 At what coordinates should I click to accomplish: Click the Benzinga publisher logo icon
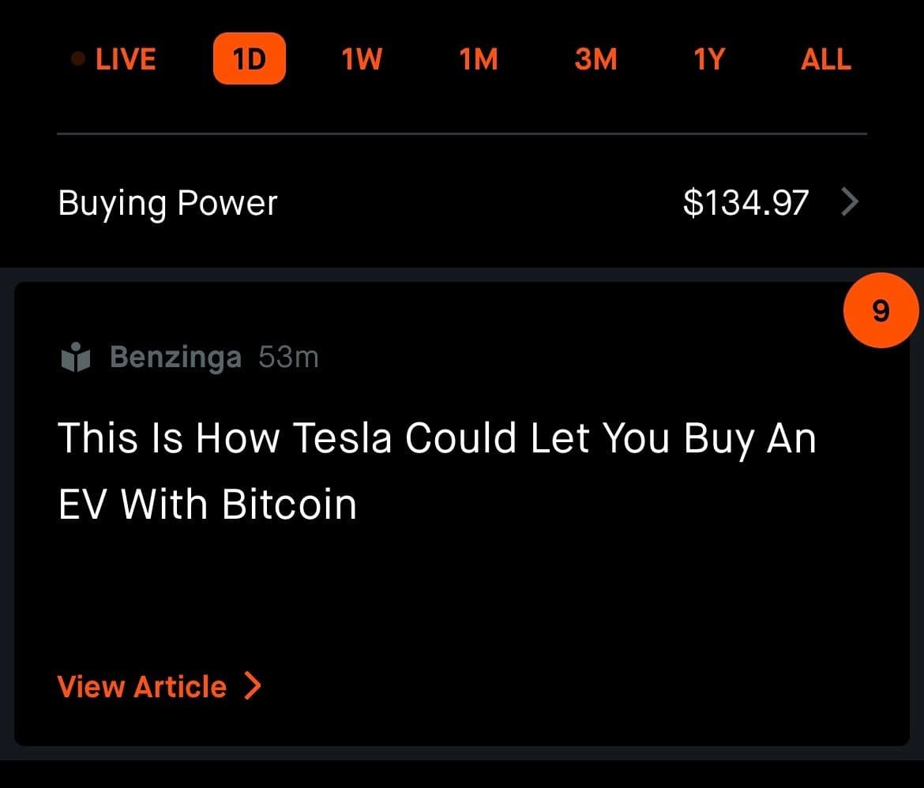coord(76,358)
